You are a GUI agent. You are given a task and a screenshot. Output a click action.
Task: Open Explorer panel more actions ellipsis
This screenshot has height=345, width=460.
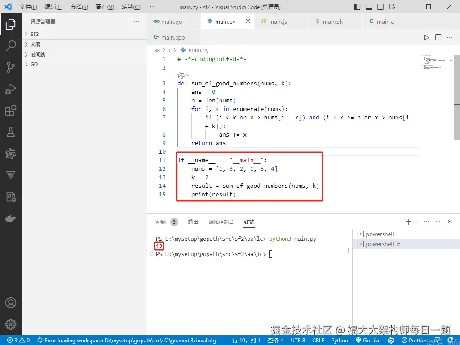(137, 22)
